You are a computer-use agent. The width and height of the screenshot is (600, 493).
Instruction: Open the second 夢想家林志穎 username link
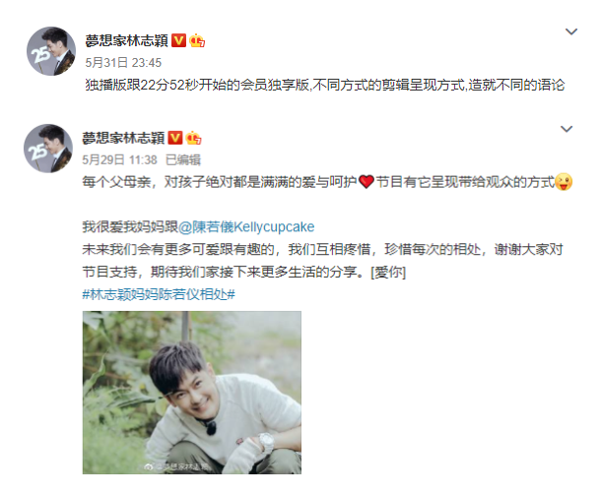[123, 138]
